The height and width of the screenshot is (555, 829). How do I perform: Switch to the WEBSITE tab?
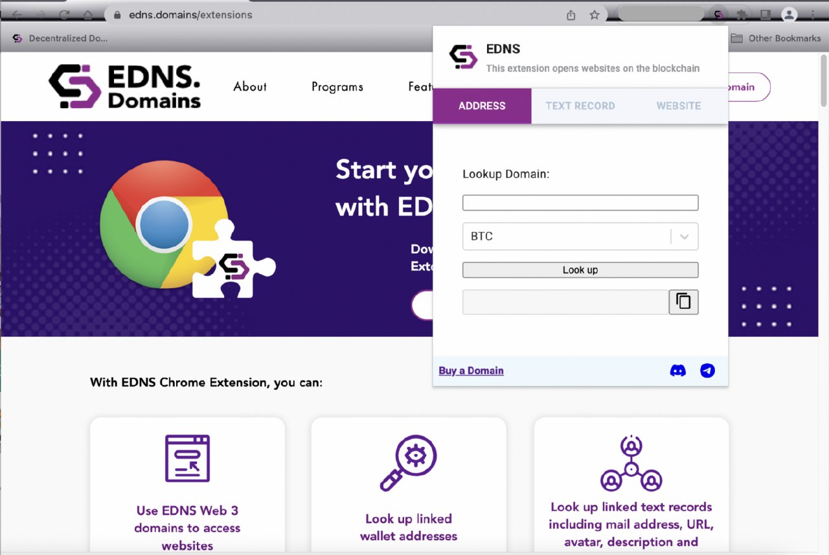(x=679, y=106)
